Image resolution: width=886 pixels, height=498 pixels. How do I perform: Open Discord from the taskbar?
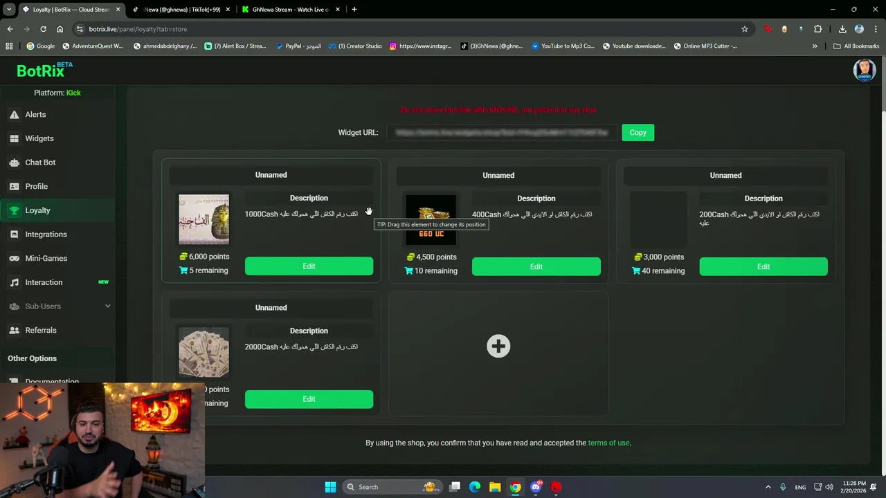click(x=536, y=487)
